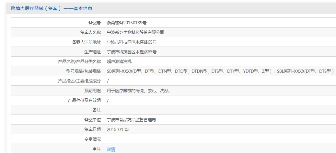Select the 备案号 label cell

(x=57, y=22)
